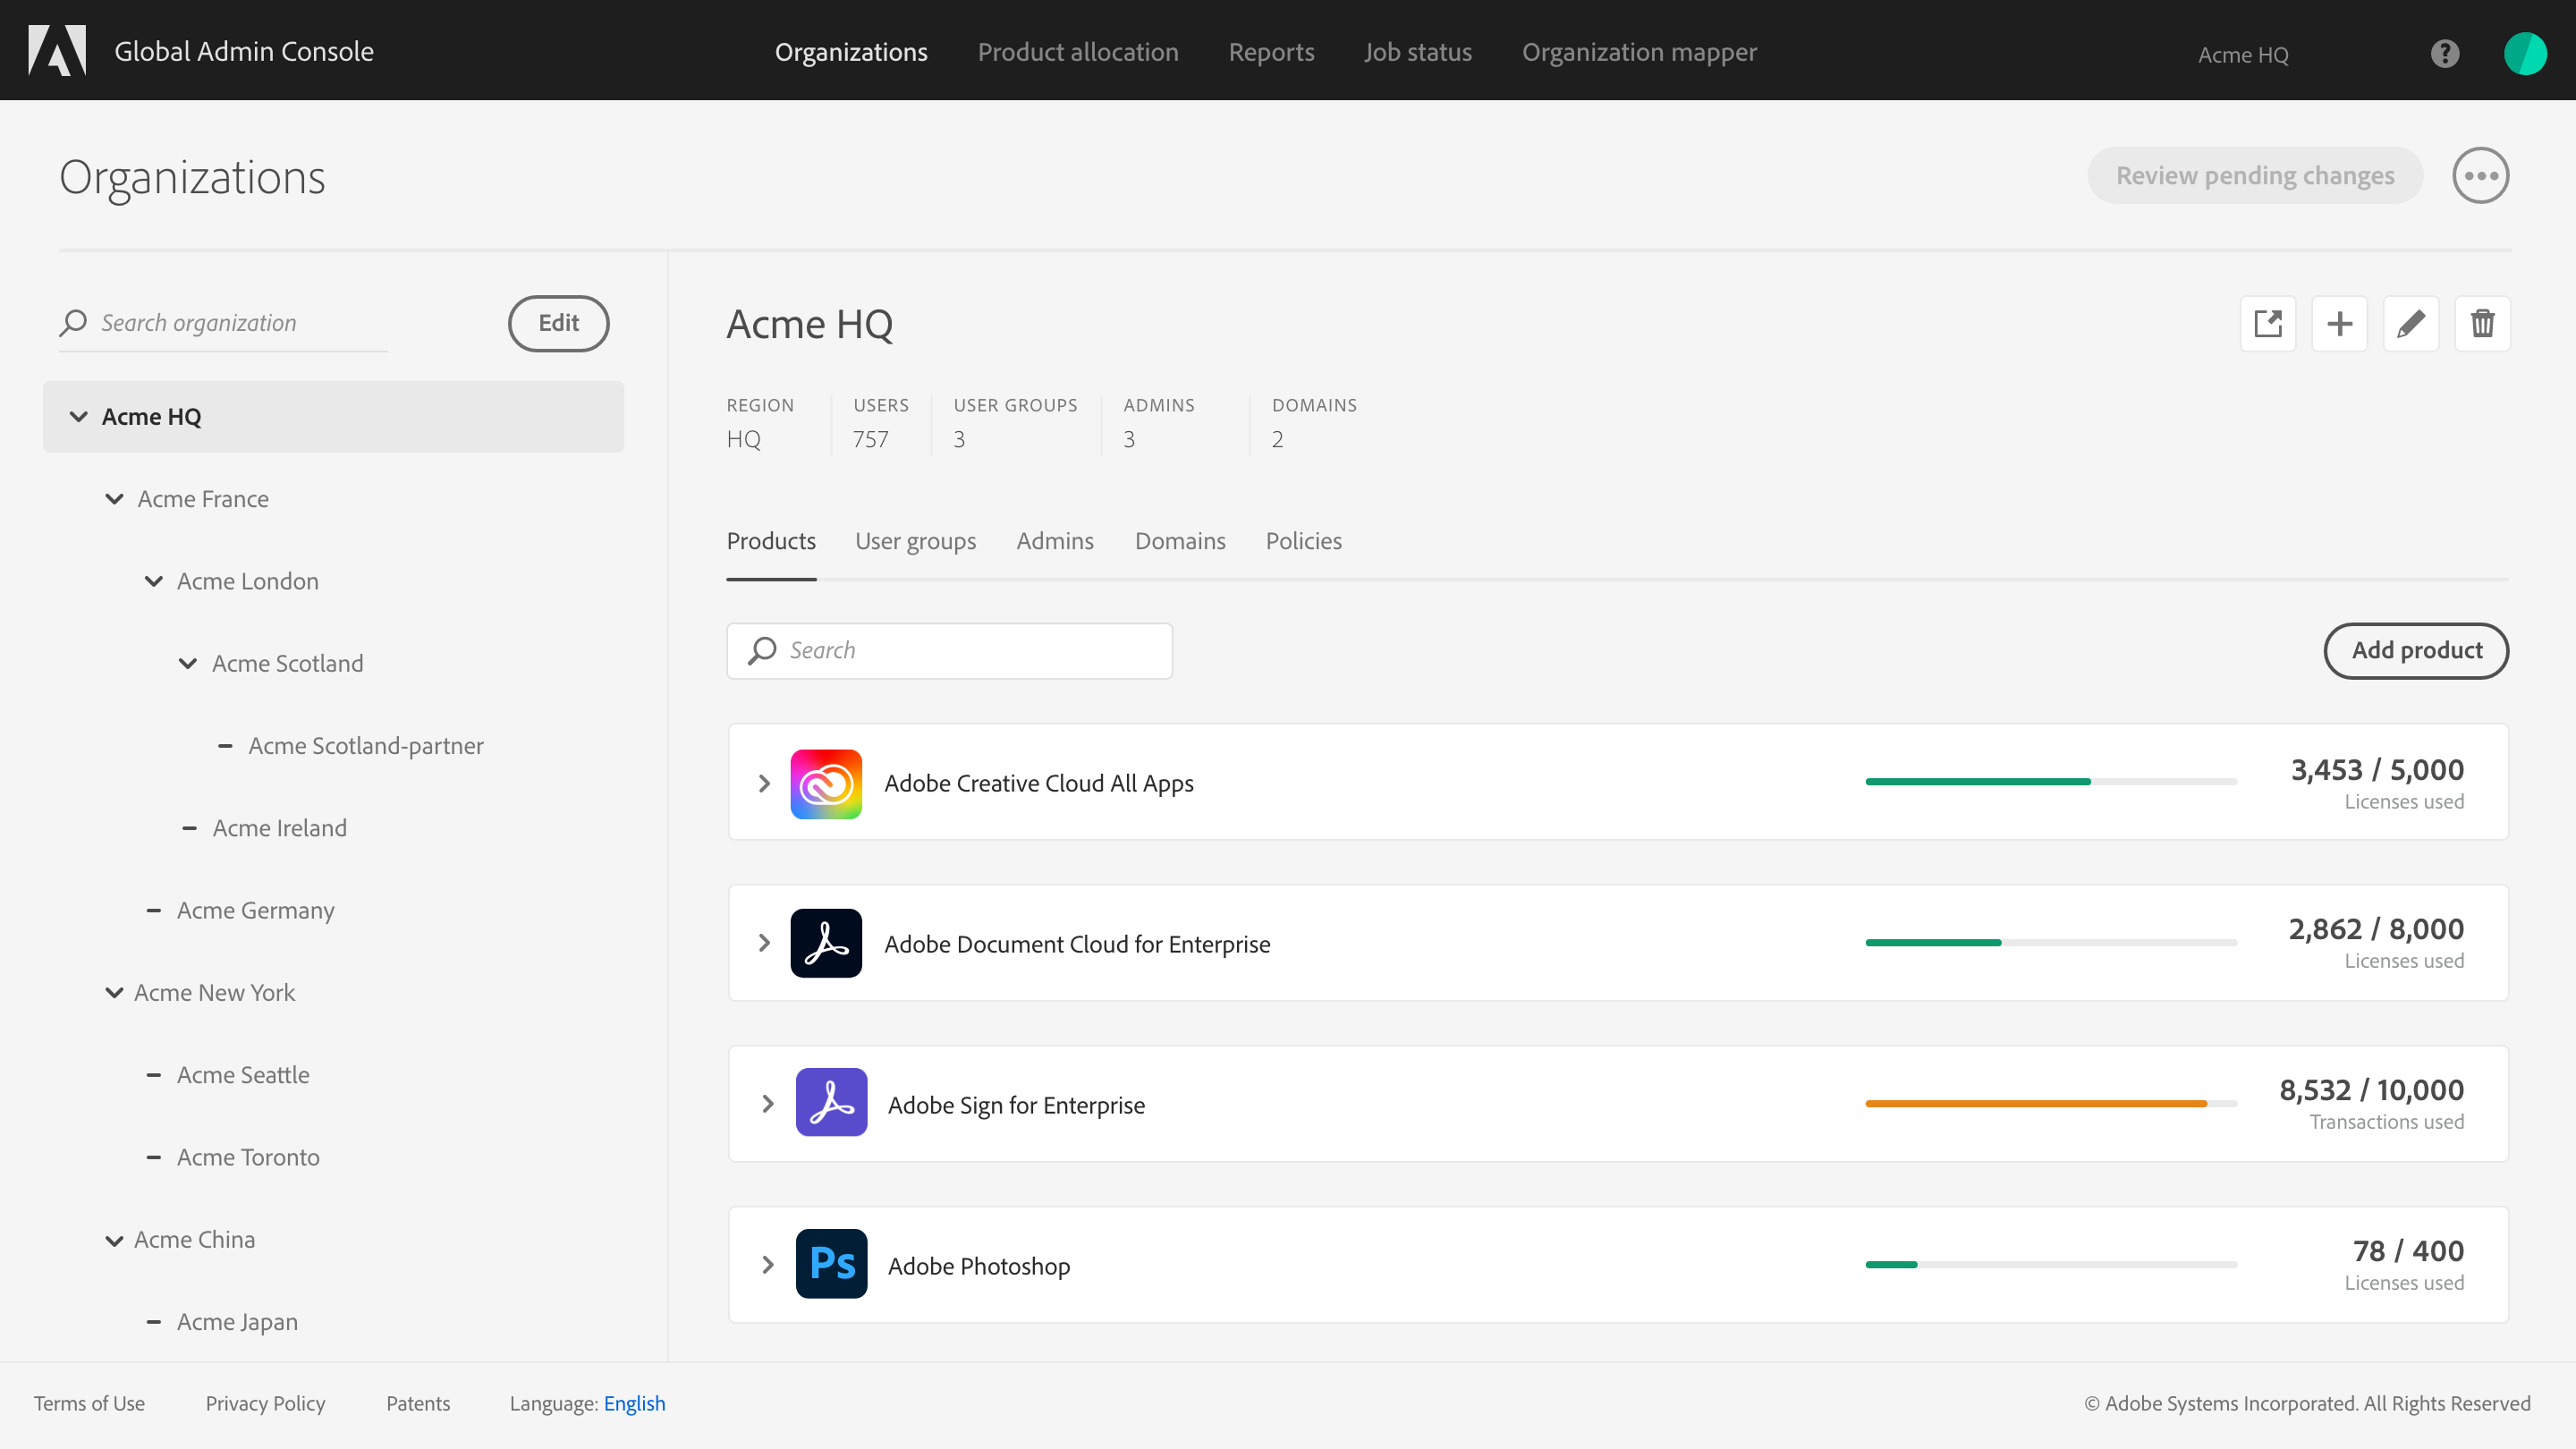2576x1449 pixels.
Task: Click the Acme HQ label in the header
Action: 2243,55
